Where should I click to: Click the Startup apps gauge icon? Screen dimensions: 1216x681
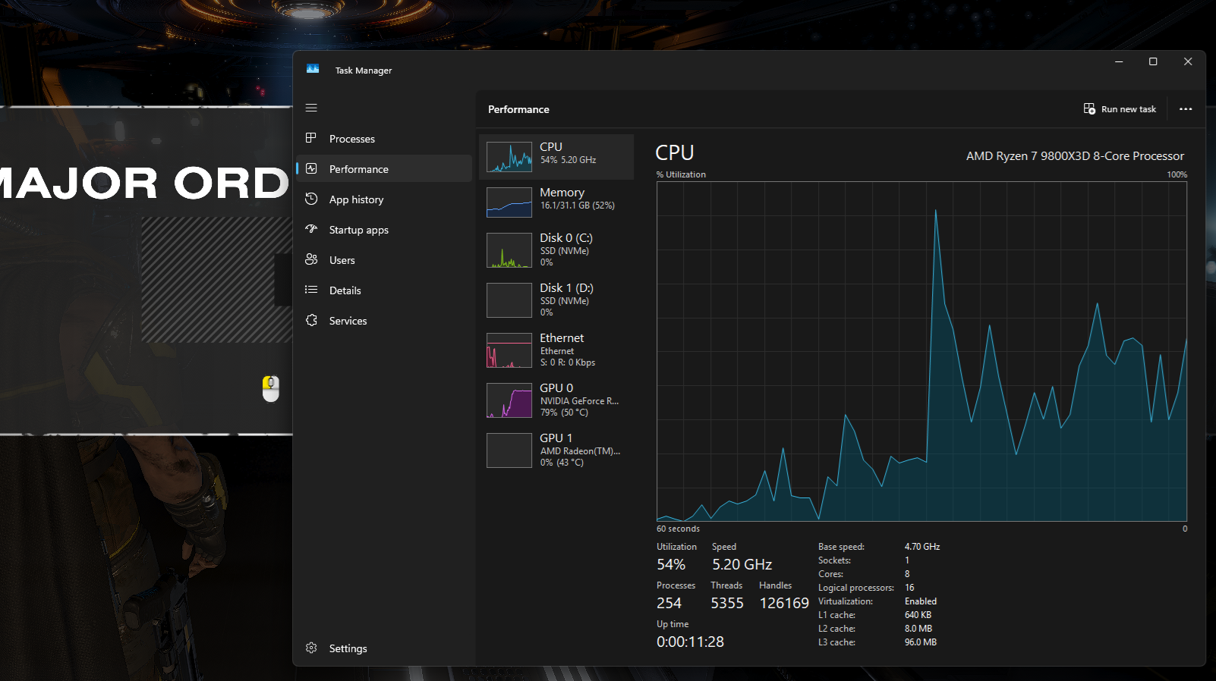[x=311, y=229]
